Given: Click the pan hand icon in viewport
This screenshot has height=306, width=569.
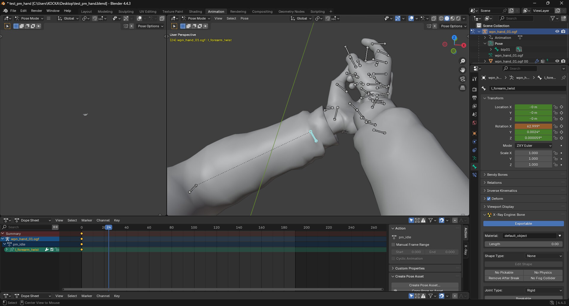Looking at the screenshot, I should click(463, 70).
